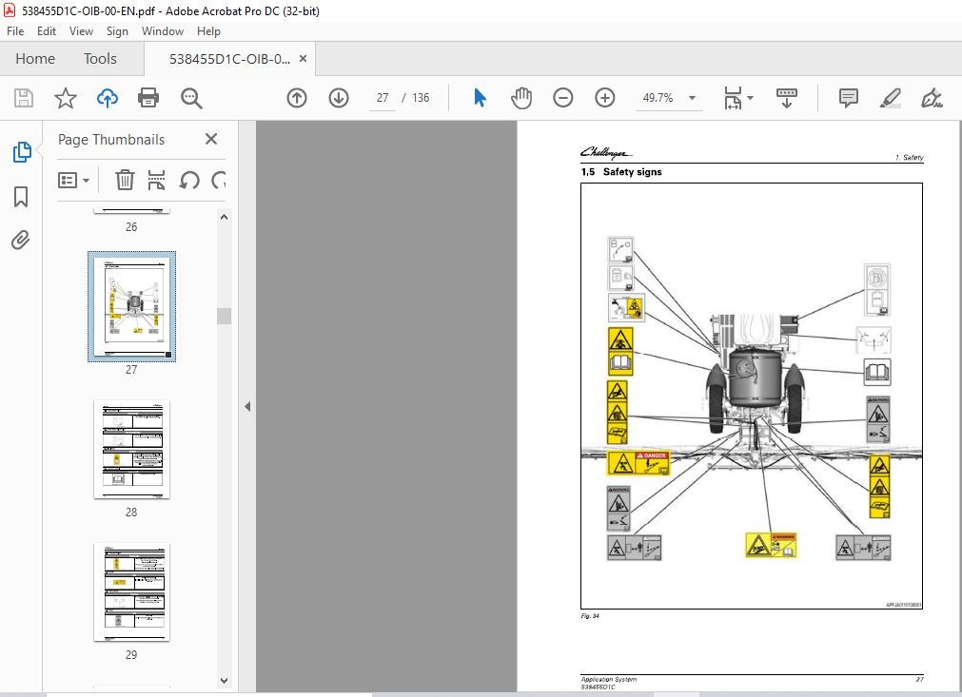The width and height of the screenshot is (962, 697).
Task: Click the read mode download-arrow icon
Action: [787, 98]
